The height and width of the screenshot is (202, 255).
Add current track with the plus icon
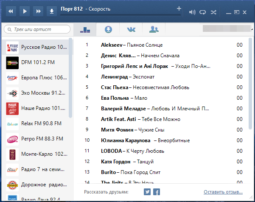point(179,8)
